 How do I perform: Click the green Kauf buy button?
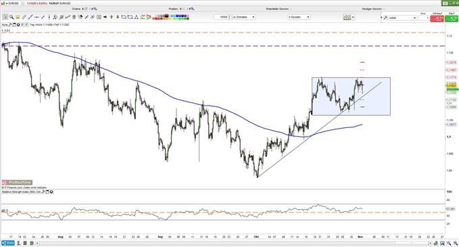point(452,18)
